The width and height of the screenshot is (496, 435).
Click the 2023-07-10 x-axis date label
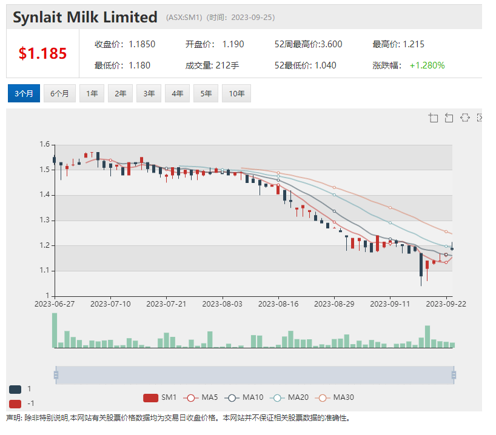(x=110, y=304)
